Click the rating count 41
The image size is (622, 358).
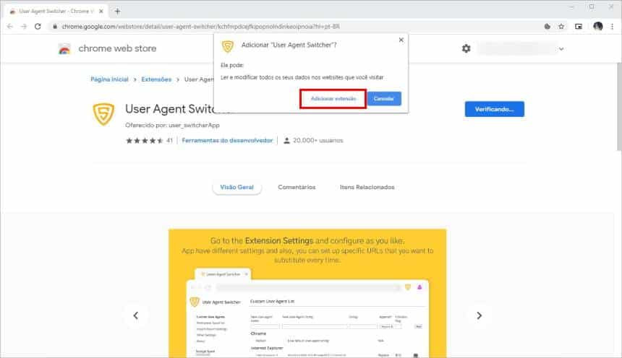[169, 141]
